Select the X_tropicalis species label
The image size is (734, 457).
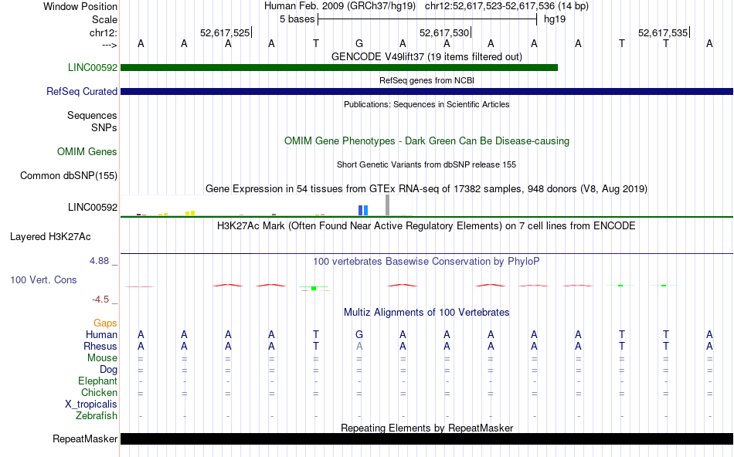[91, 405]
